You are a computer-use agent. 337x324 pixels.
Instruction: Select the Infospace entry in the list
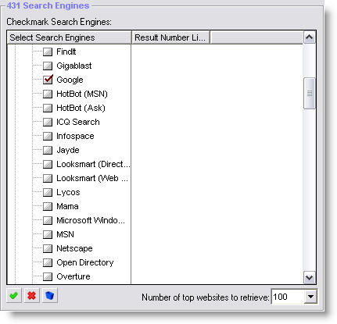(x=75, y=136)
